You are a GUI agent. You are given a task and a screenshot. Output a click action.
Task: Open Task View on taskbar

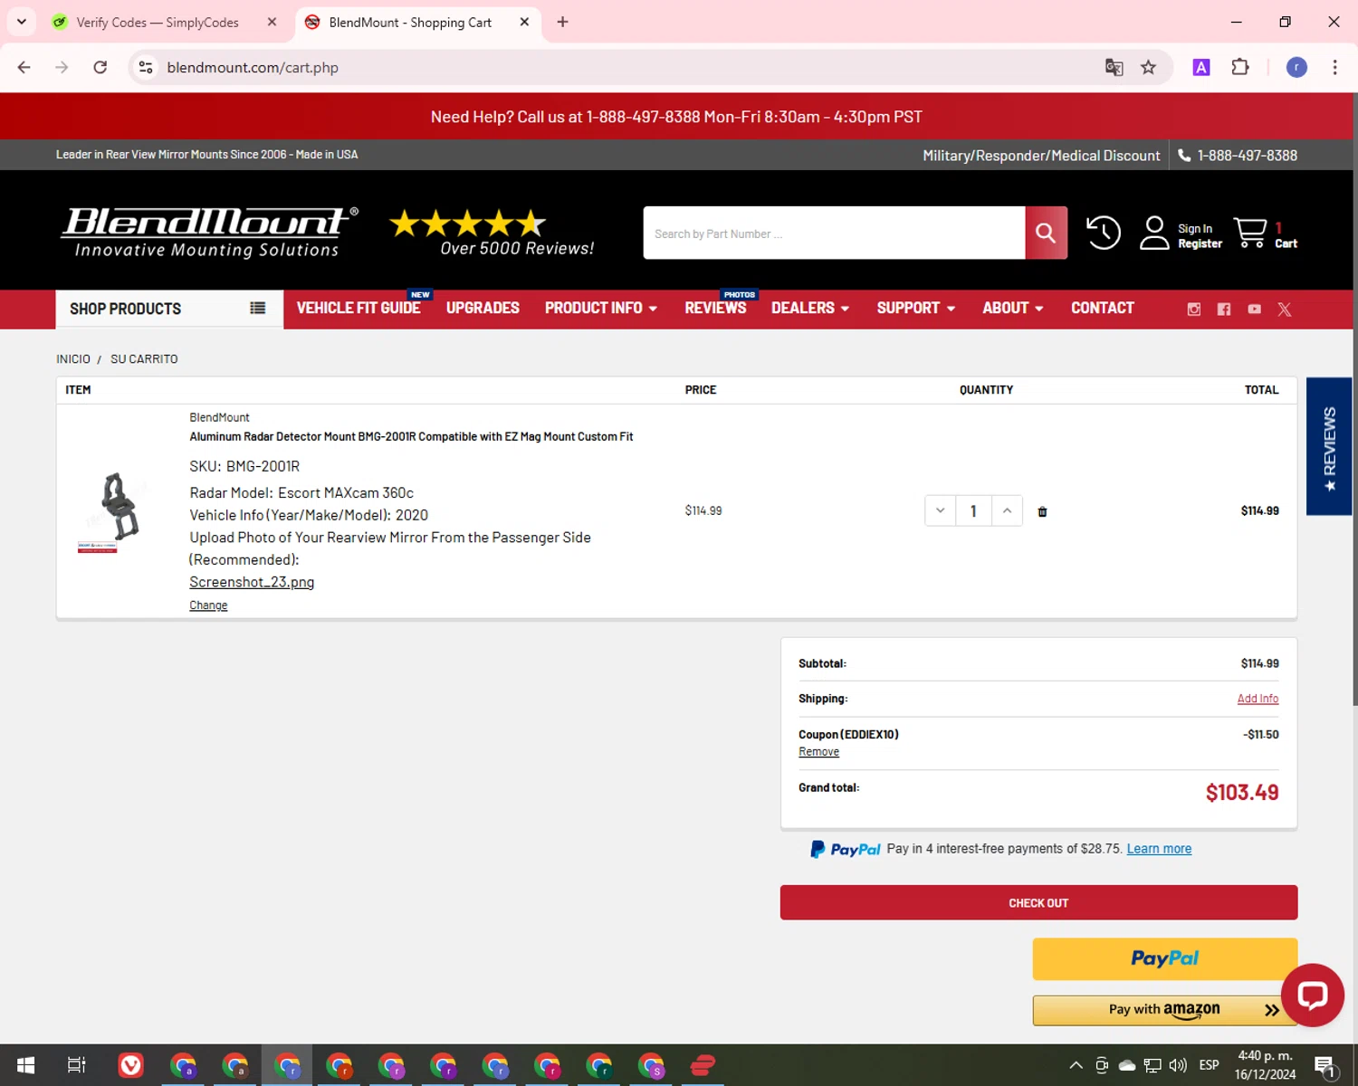[x=77, y=1065]
